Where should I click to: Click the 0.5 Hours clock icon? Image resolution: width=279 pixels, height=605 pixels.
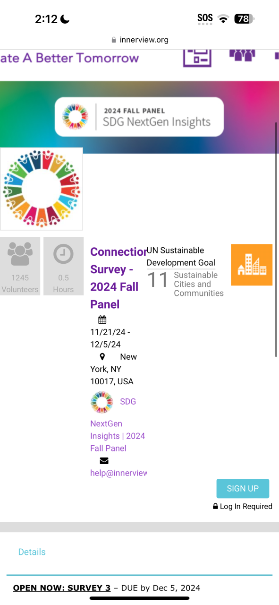point(63,254)
